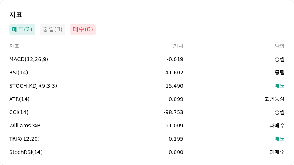Select the STOCH(KDJ)(9,3,3) indicator
The image size is (294, 165).
33,86
